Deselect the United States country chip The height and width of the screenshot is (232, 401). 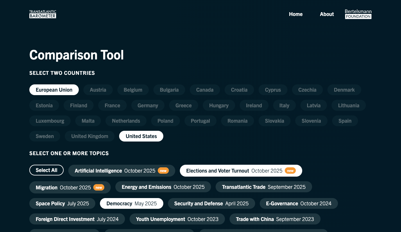click(x=141, y=136)
